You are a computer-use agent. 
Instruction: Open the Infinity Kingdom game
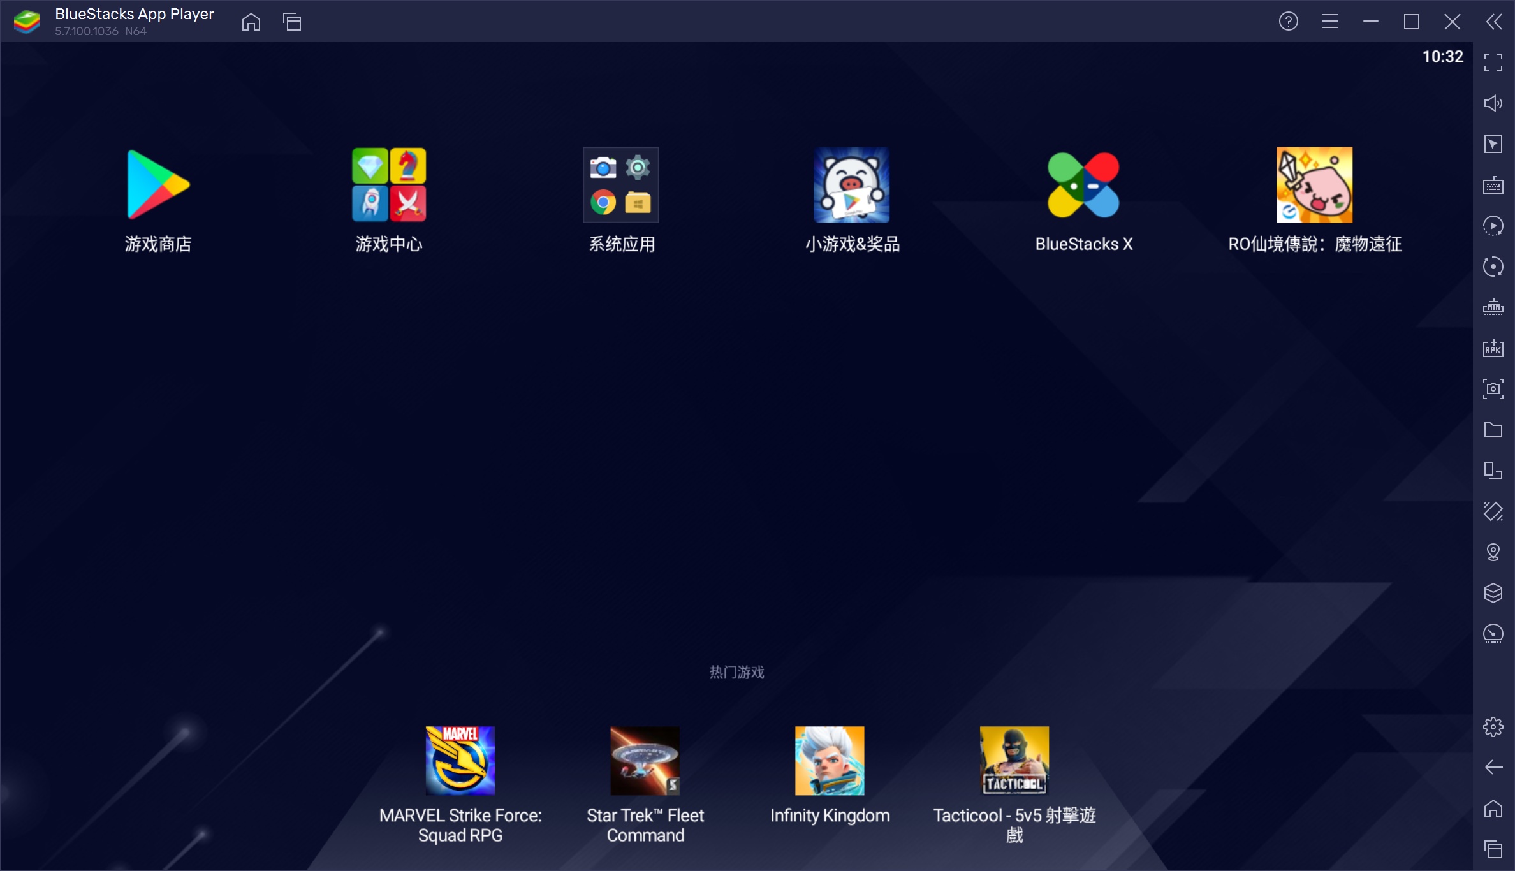pyautogui.click(x=830, y=761)
